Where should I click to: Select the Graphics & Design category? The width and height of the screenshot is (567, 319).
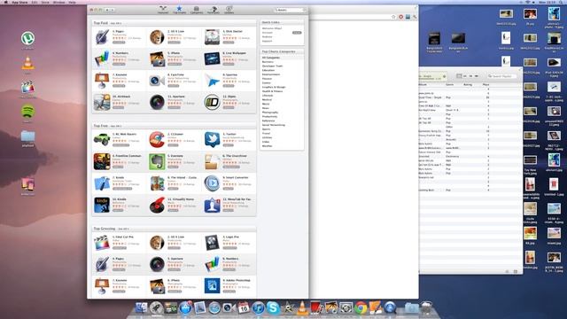point(274,87)
